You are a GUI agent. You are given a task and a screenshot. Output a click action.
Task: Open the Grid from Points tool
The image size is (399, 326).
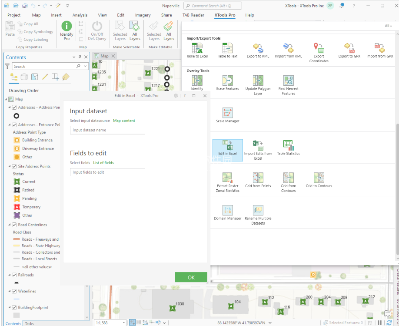click(x=258, y=180)
